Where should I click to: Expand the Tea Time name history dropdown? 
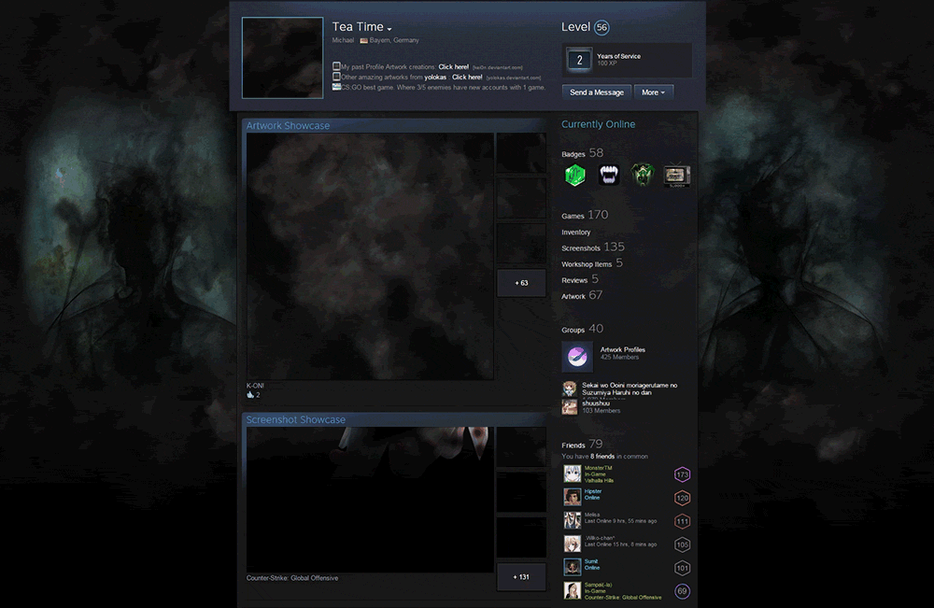pyautogui.click(x=389, y=29)
